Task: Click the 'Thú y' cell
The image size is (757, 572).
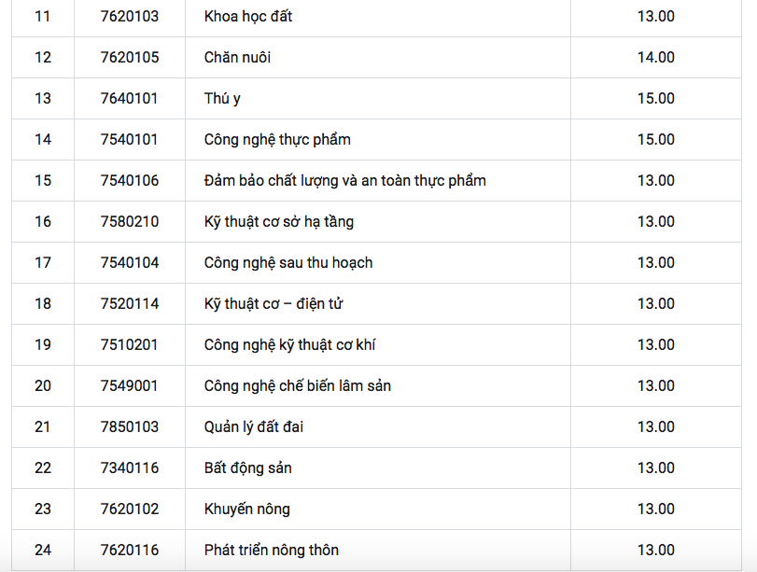Action: [222, 99]
